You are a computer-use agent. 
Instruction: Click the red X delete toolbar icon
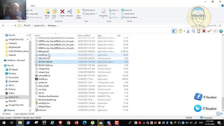(204, 31)
